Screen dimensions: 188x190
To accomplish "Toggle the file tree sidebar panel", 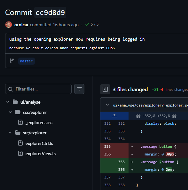I will (105, 89).
